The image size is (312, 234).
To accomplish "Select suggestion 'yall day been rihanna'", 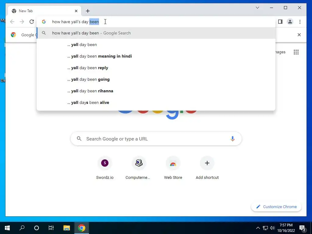I will coord(156,91).
